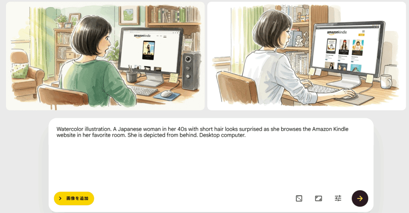Place cursor on the word "Watercolor" in prompt
Screen dimensions: 409x213
70,129
